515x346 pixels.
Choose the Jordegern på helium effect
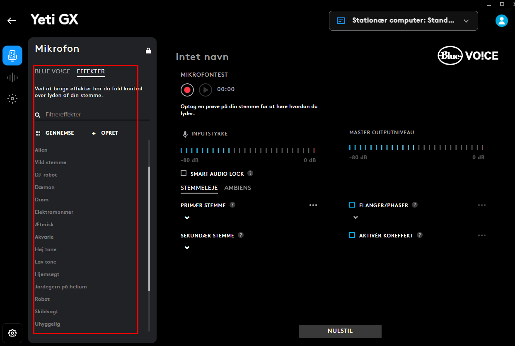coord(61,286)
